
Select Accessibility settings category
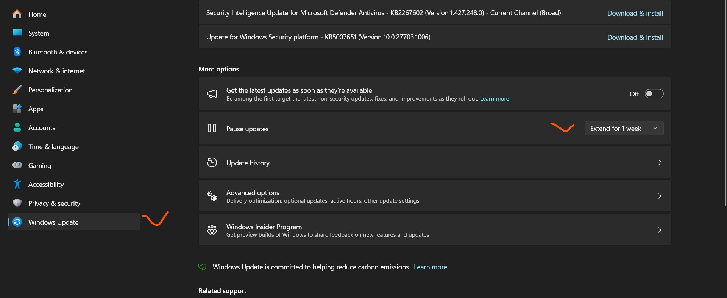click(x=74, y=184)
